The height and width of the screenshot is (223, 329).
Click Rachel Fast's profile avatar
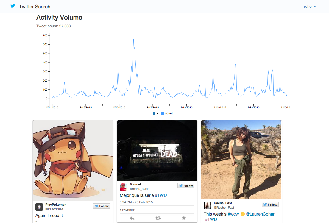pyautogui.click(x=208, y=206)
